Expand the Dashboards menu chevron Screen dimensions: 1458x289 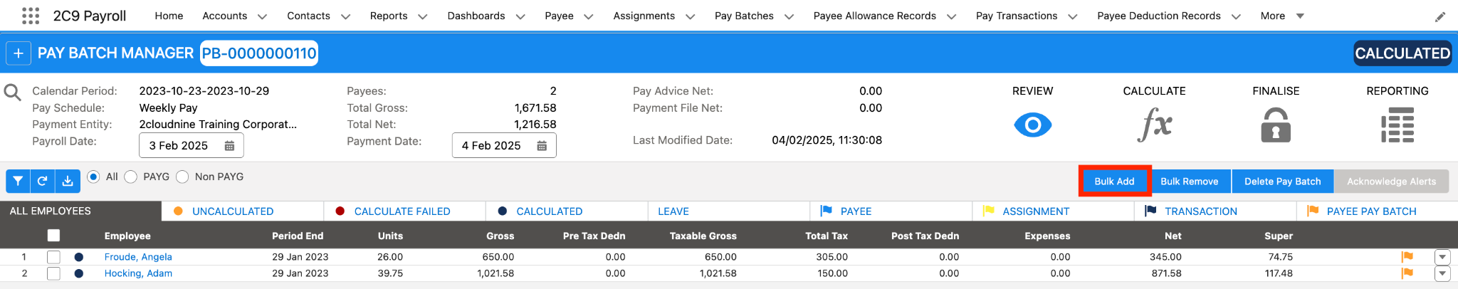520,16
